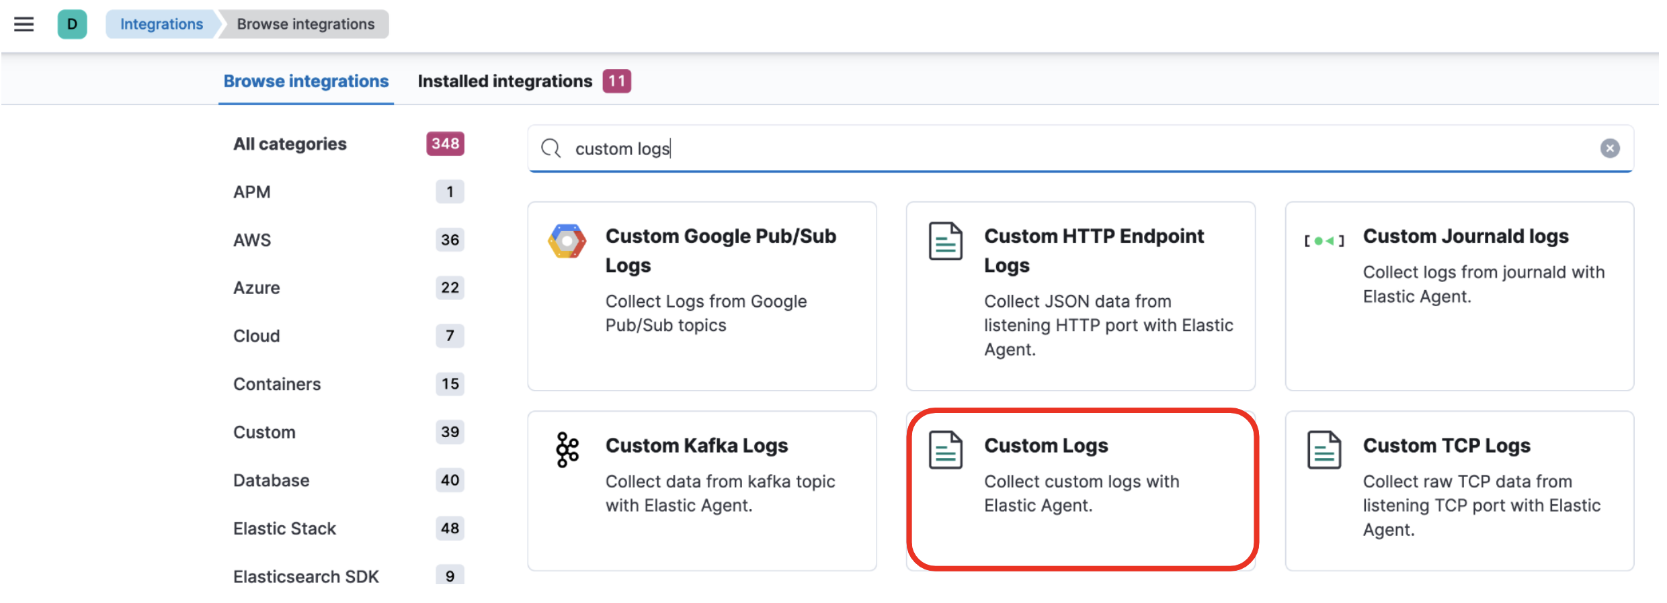Filter by Azure category
1667x603 pixels.
tap(257, 288)
